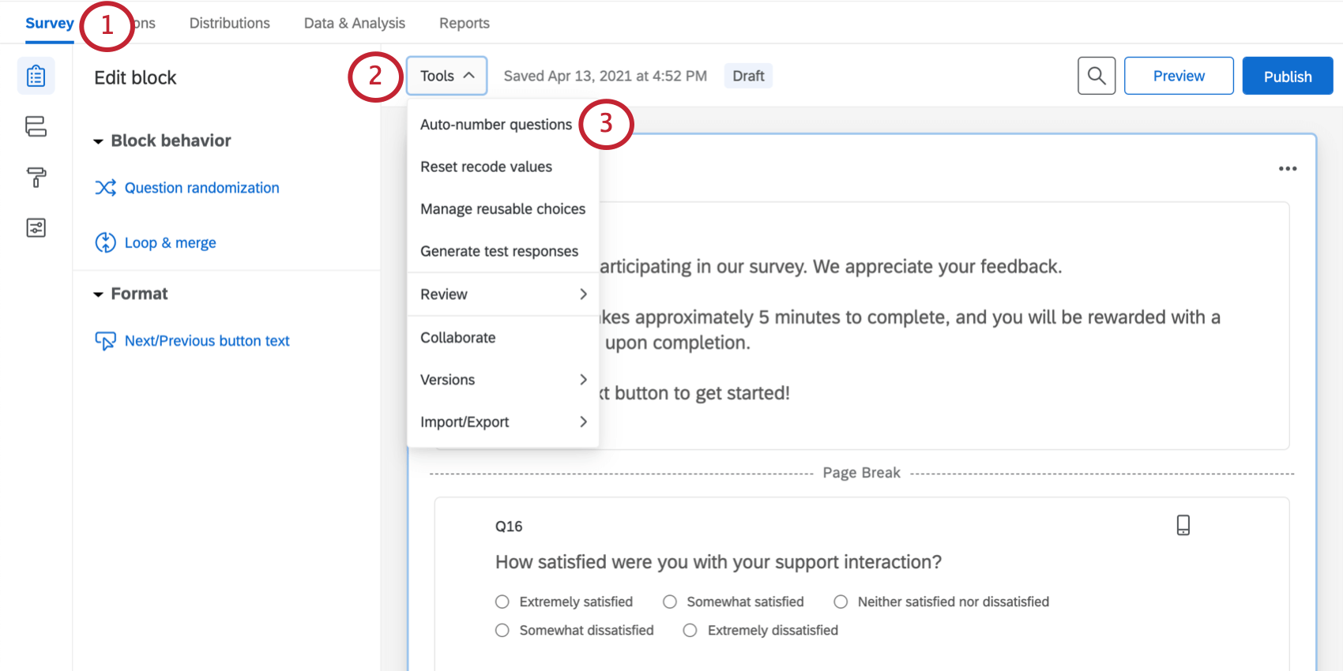Click the Loop & merge icon
This screenshot has width=1343, height=671.
pos(105,242)
